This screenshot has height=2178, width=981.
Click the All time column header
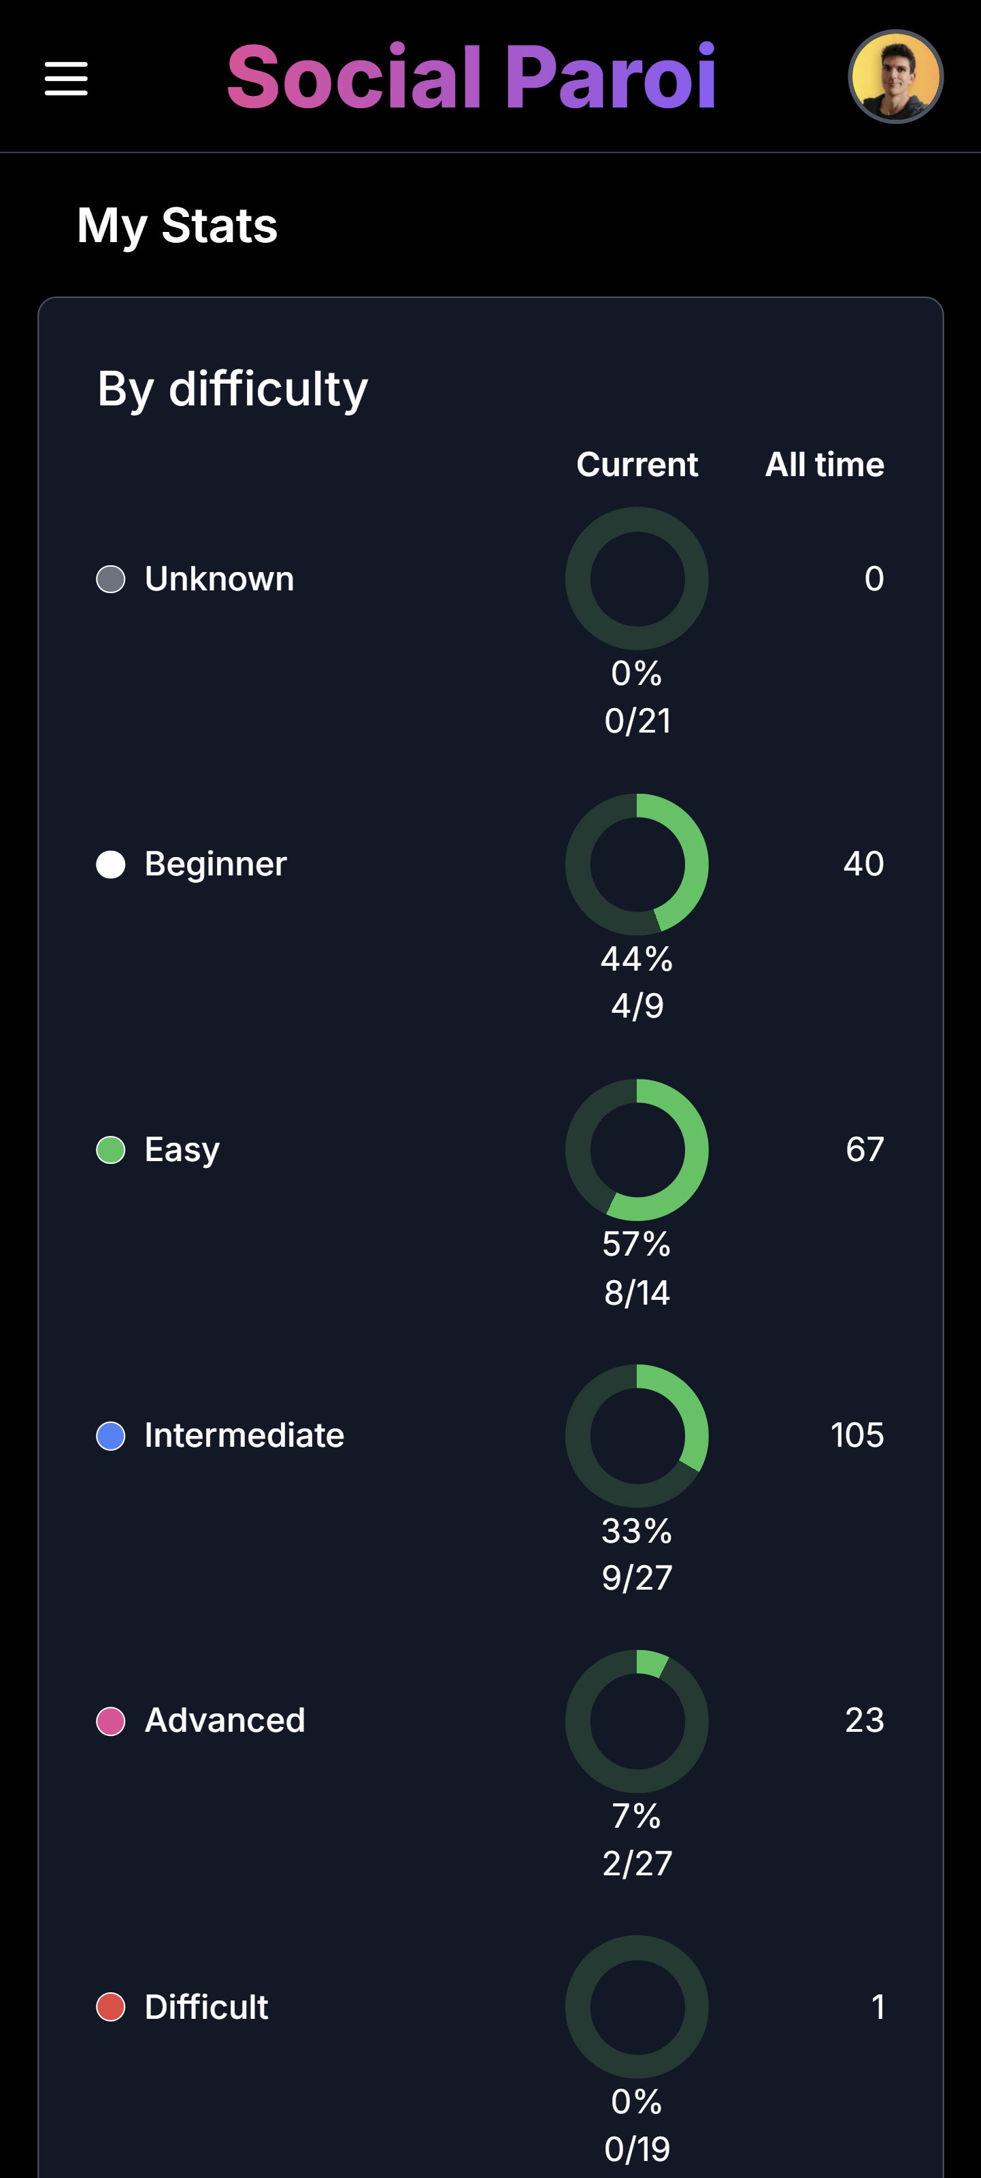pos(825,464)
